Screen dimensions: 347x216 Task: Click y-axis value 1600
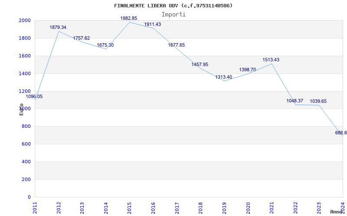tap(25, 56)
